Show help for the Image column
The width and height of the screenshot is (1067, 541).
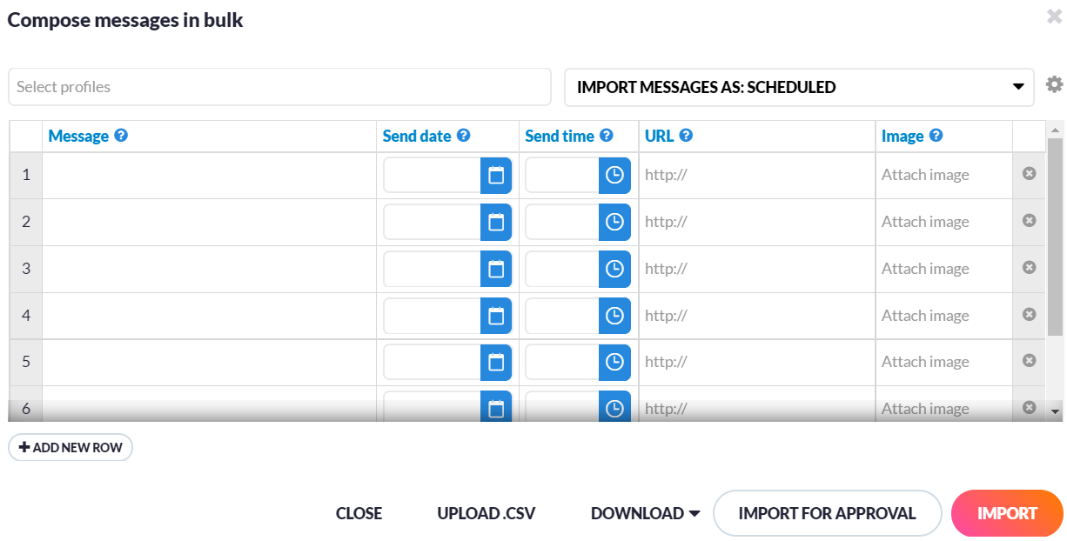pos(936,136)
